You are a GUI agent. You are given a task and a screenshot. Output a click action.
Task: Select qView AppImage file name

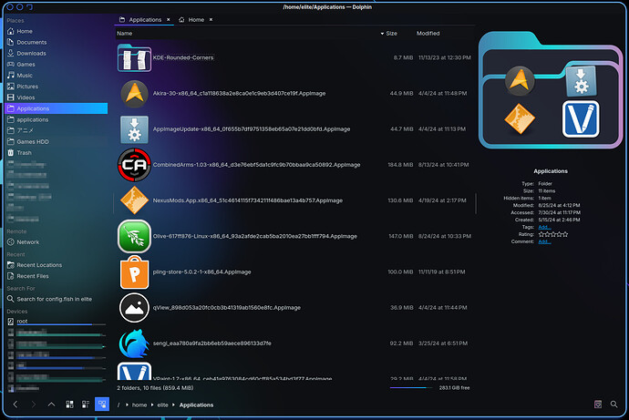[227, 307]
